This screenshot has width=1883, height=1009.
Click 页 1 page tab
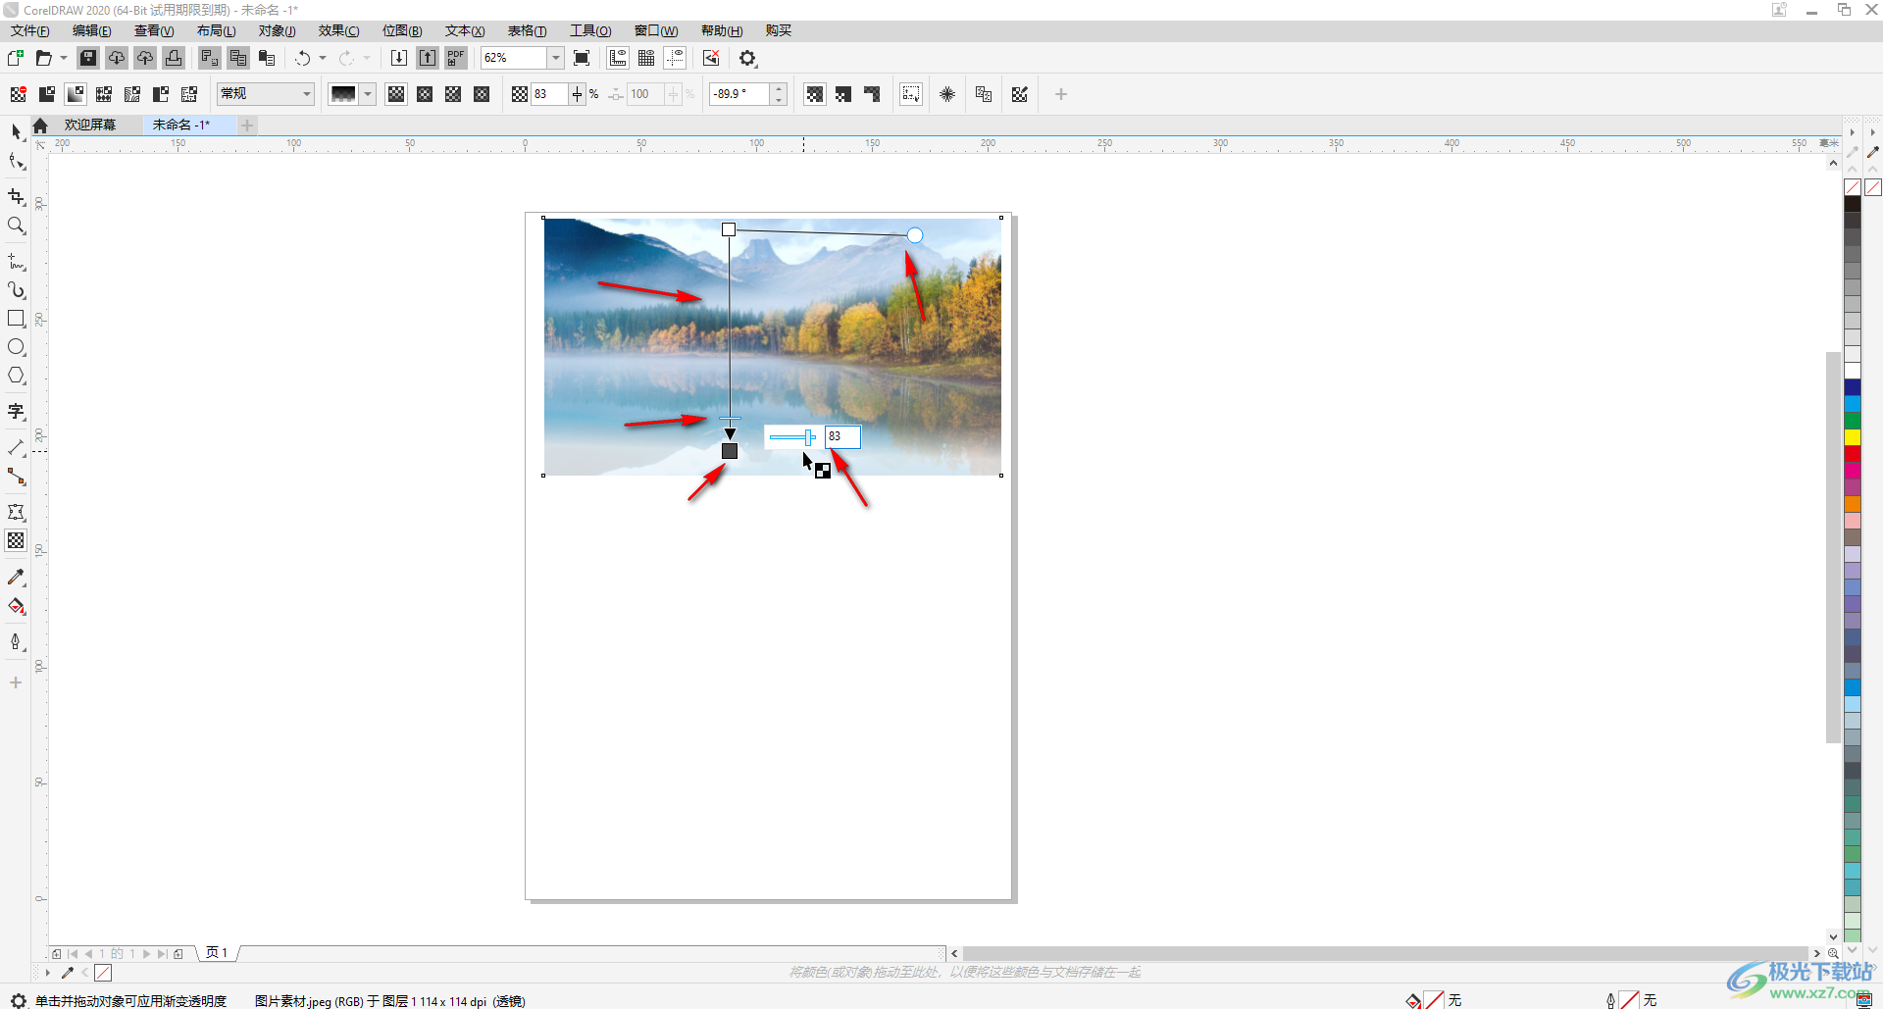(217, 953)
